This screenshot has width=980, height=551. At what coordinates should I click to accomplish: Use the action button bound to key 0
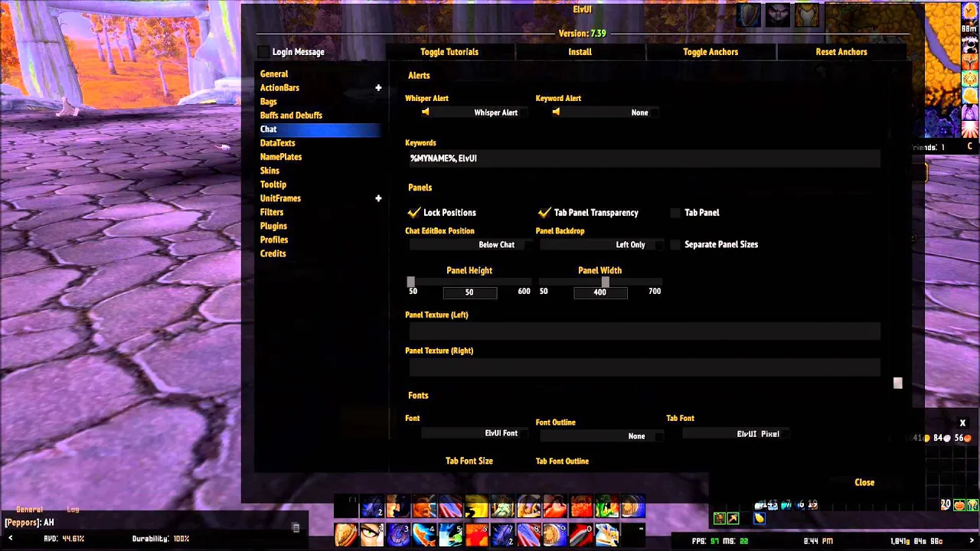(x=580, y=533)
